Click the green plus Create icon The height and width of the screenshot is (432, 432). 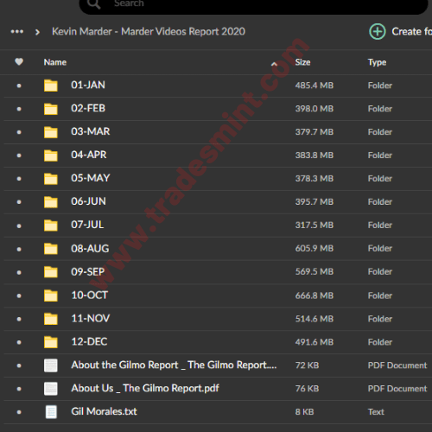(378, 31)
